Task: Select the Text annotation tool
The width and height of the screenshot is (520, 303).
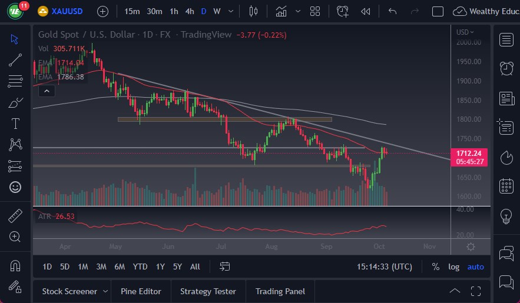Action: click(15, 124)
